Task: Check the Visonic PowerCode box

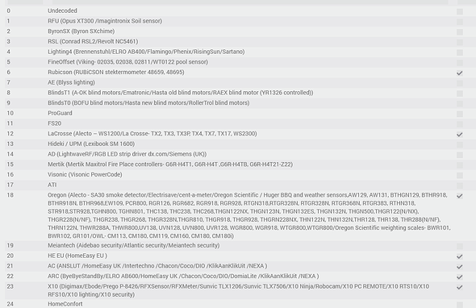Action: [460, 176]
